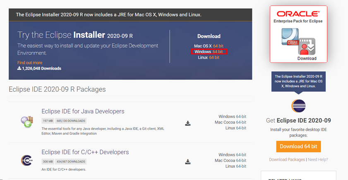Select Mac Cocoa 64-bit for C/C++ Developers package
Screen dimensions: 348x180
pyautogui.click(x=241, y=160)
